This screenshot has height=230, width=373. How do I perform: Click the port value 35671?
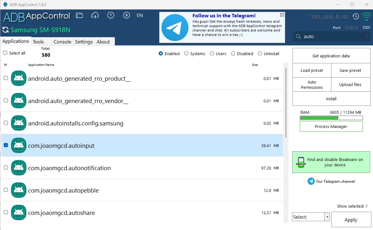(x=351, y=27)
